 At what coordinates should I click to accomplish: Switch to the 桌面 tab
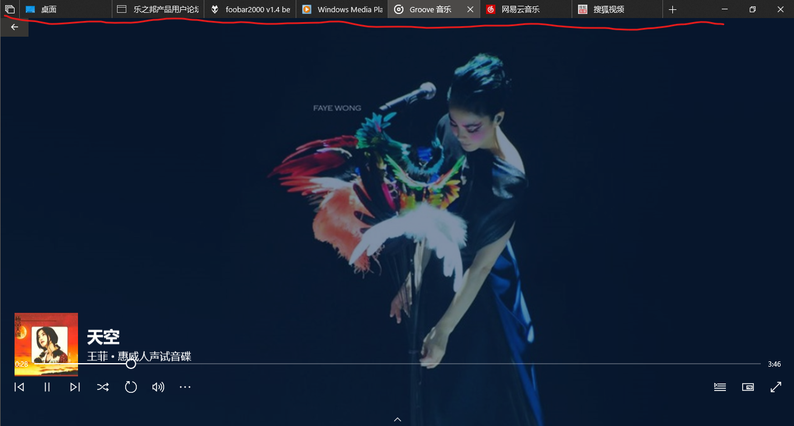(x=66, y=9)
